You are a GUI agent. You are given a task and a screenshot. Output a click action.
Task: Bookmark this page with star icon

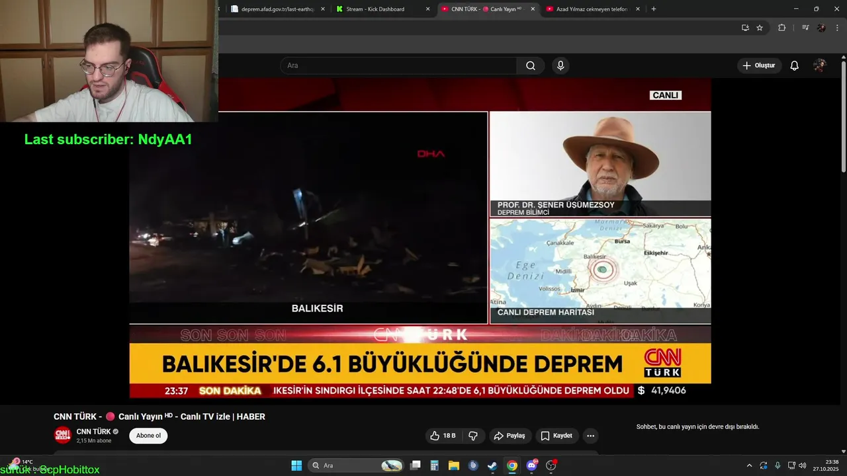point(760,28)
